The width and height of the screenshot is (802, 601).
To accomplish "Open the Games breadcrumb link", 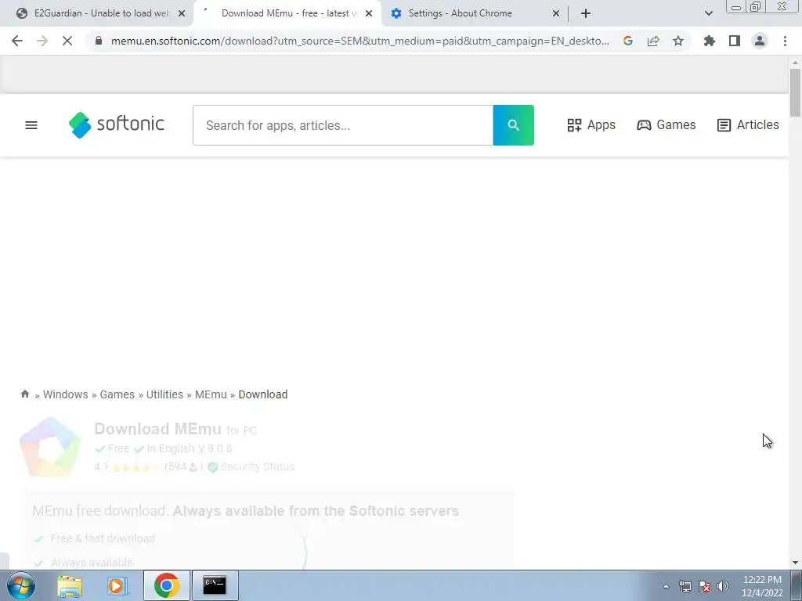I will click(x=117, y=394).
